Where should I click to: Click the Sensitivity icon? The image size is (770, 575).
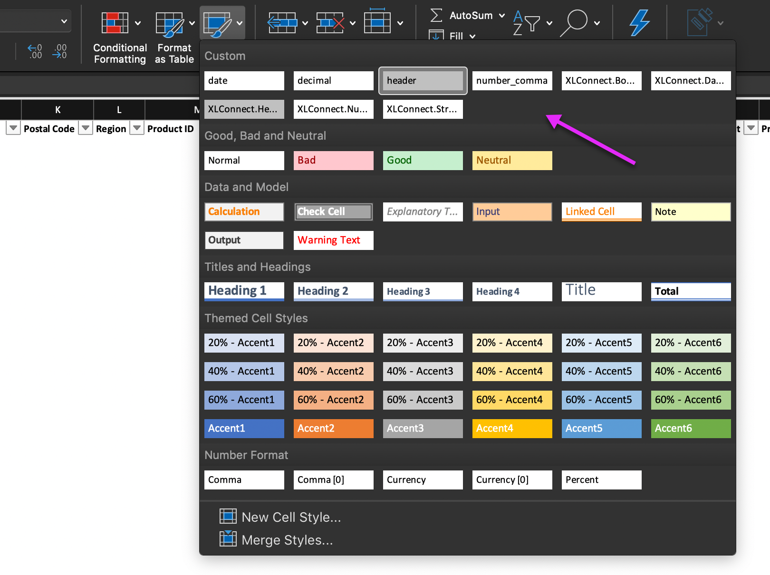(699, 22)
